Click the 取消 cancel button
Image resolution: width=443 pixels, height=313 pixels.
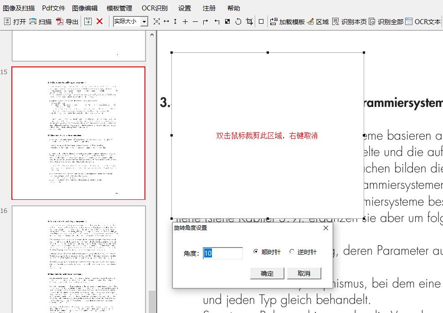click(x=304, y=273)
